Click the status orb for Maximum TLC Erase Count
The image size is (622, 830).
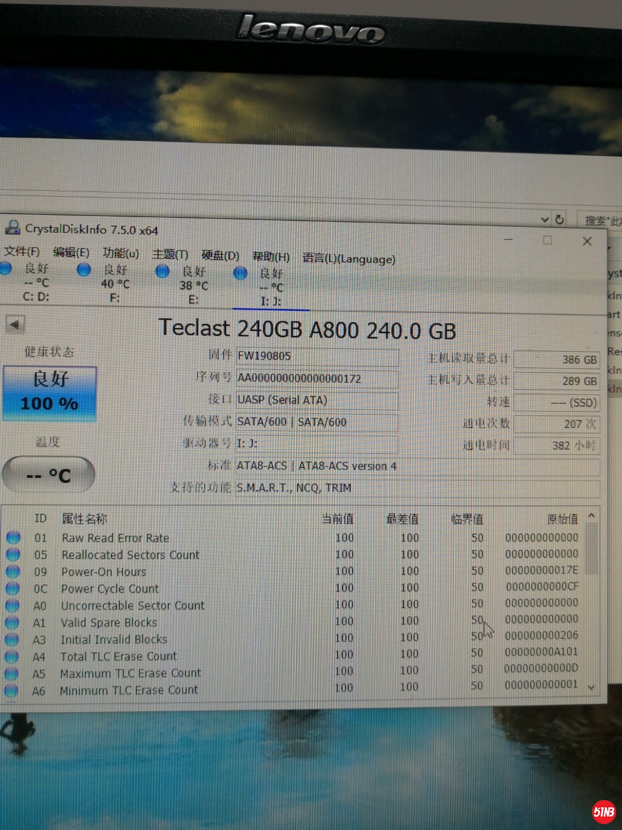(11, 674)
